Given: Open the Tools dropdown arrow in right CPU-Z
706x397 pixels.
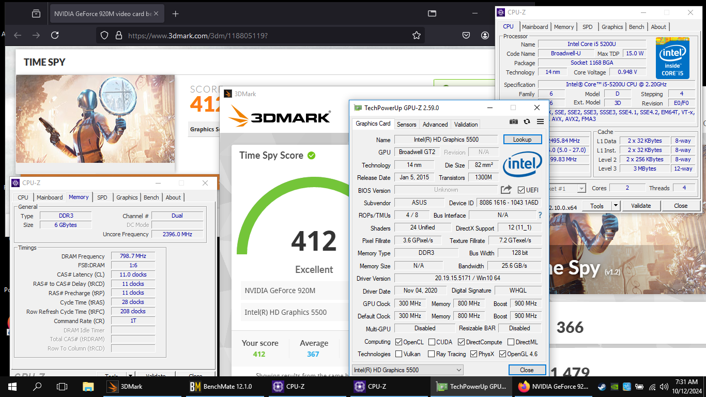Looking at the screenshot, I should point(616,206).
